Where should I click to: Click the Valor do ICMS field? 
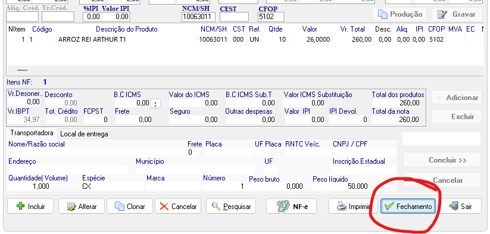(193, 103)
